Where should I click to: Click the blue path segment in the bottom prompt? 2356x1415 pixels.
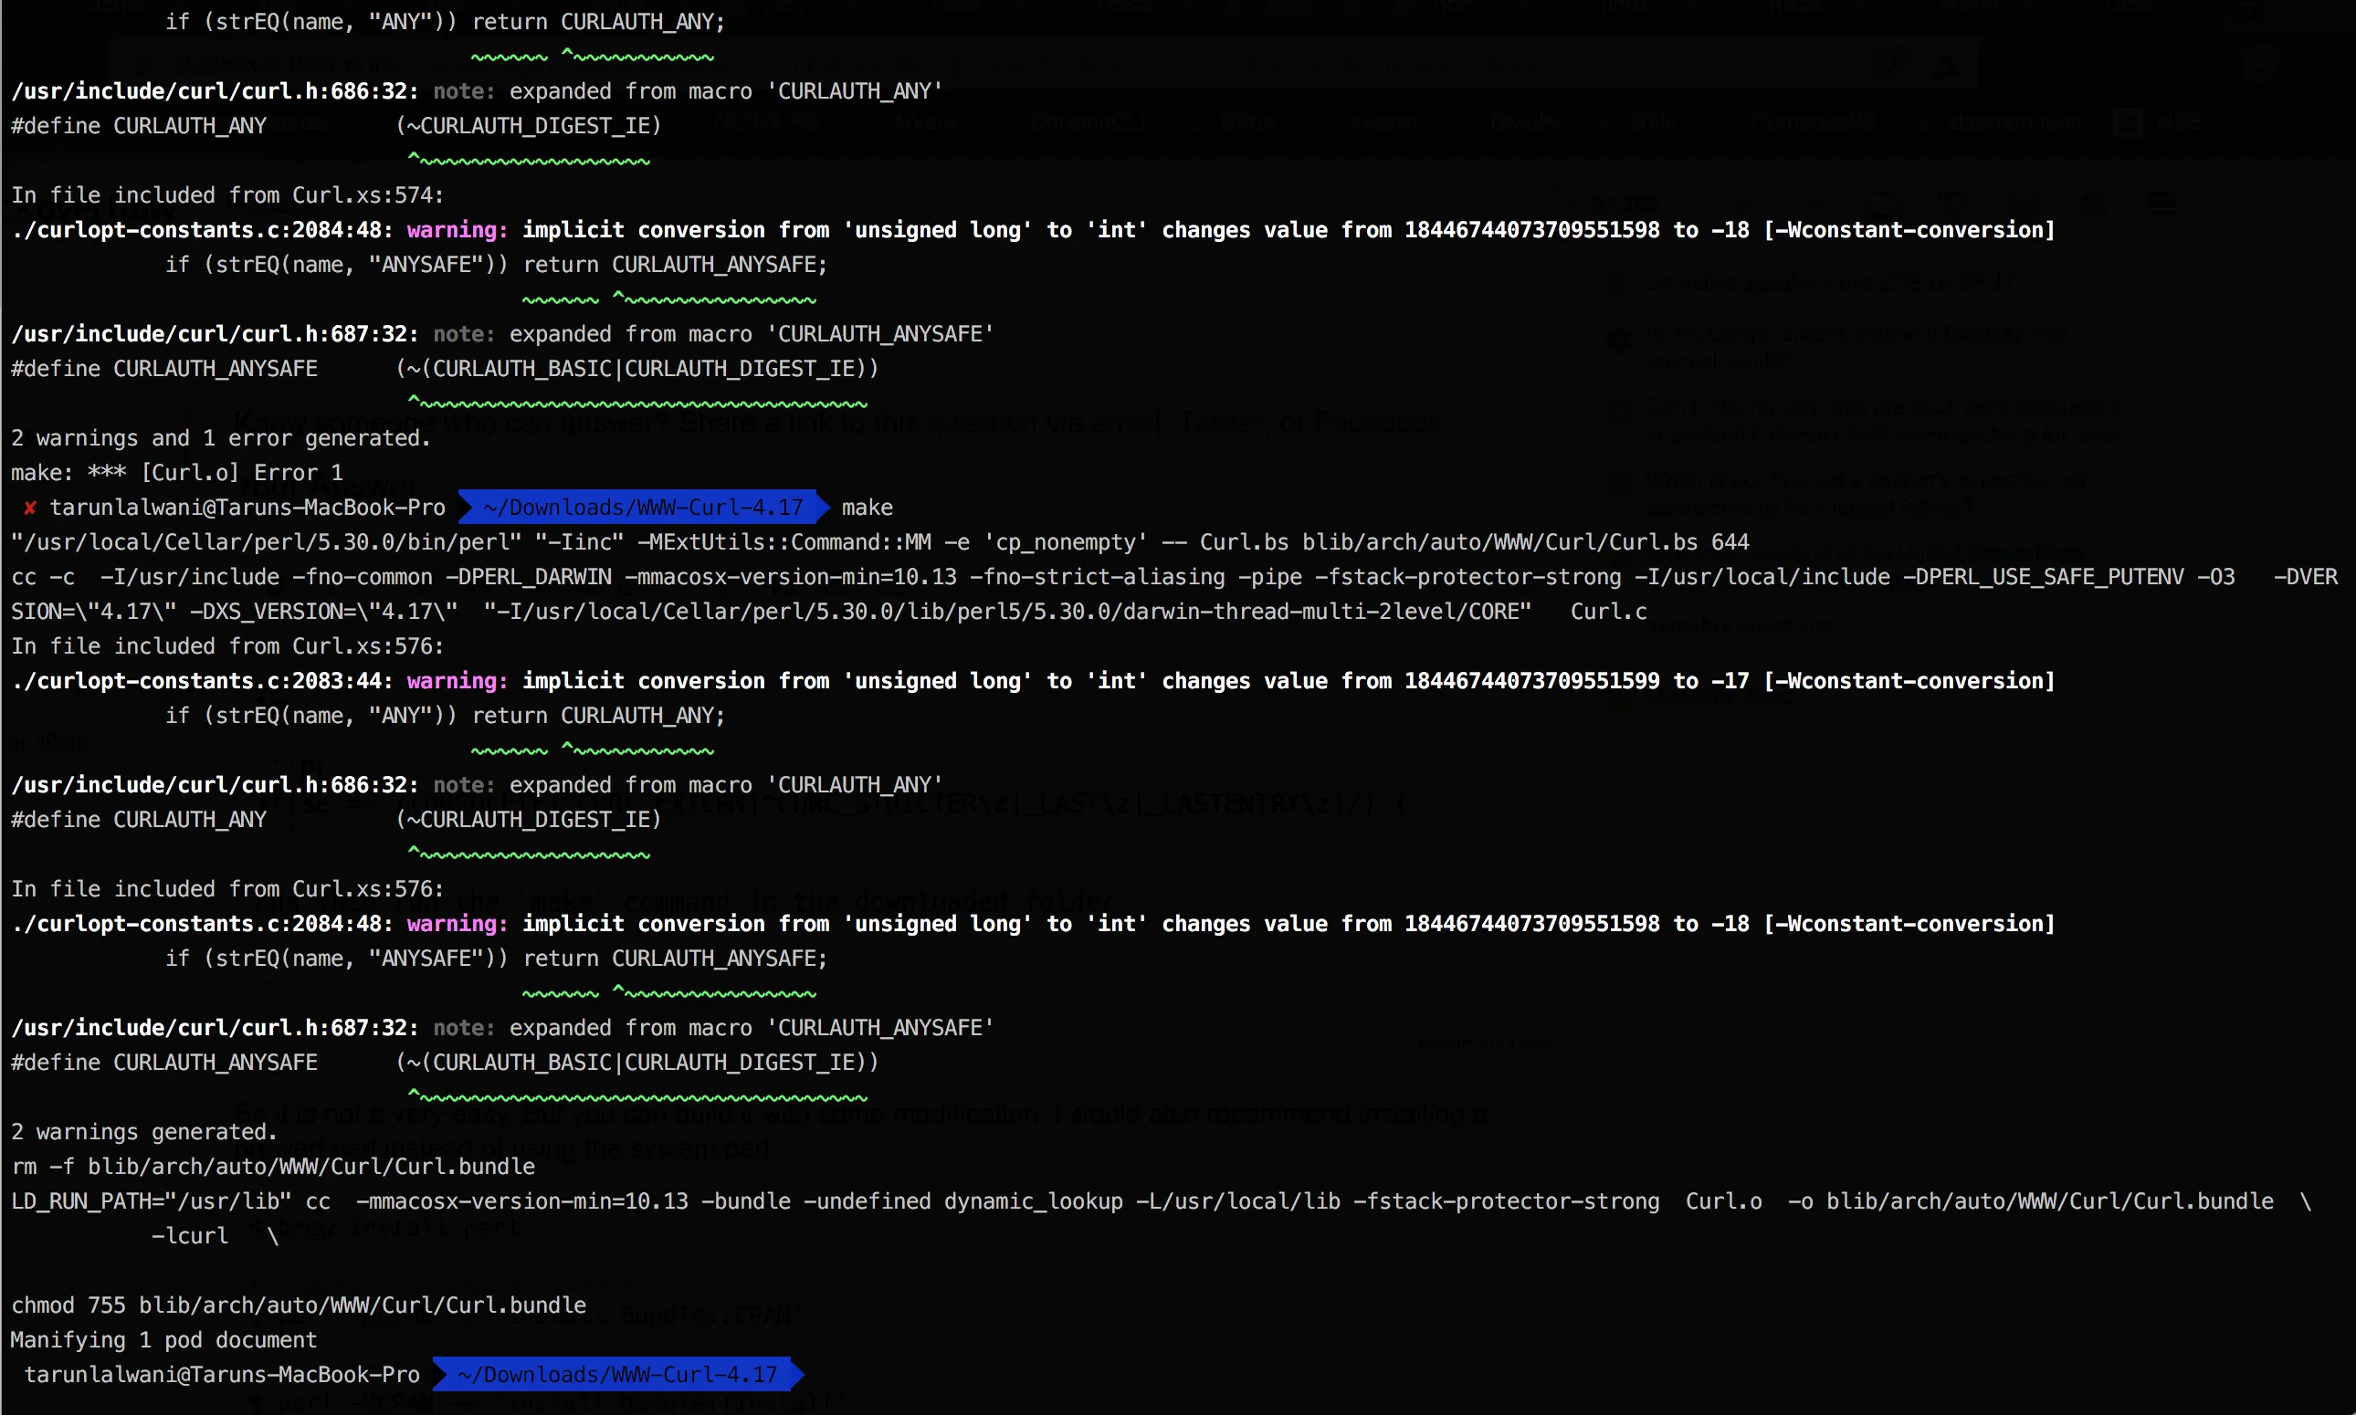[x=616, y=1374]
